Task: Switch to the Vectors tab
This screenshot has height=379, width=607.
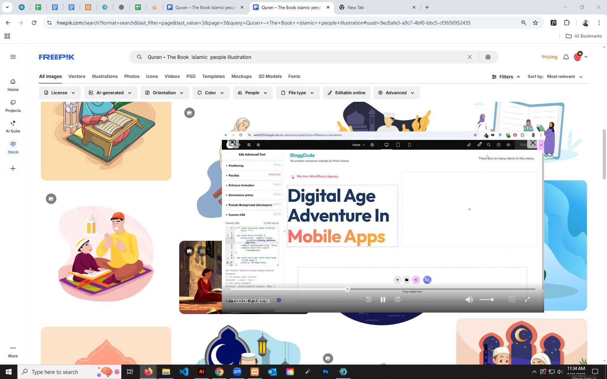Action: coord(77,77)
